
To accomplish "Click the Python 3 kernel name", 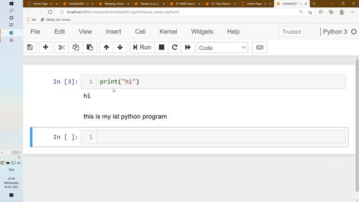I will [x=335, y=32].
